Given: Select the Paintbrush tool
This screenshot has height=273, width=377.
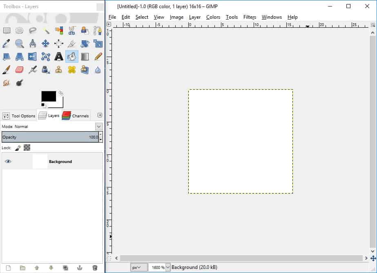Looking at the screenshot, I should point(7,70).
